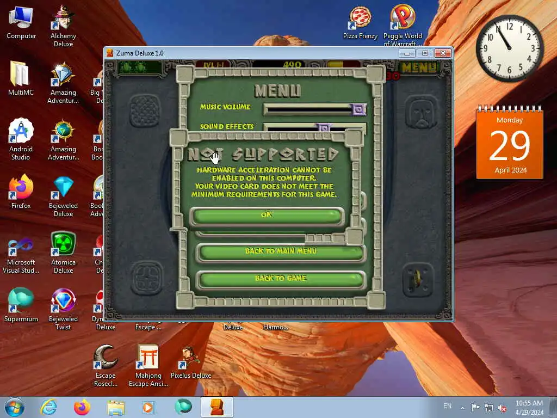Open the Computer desktop icon

(x=21, y=23)
